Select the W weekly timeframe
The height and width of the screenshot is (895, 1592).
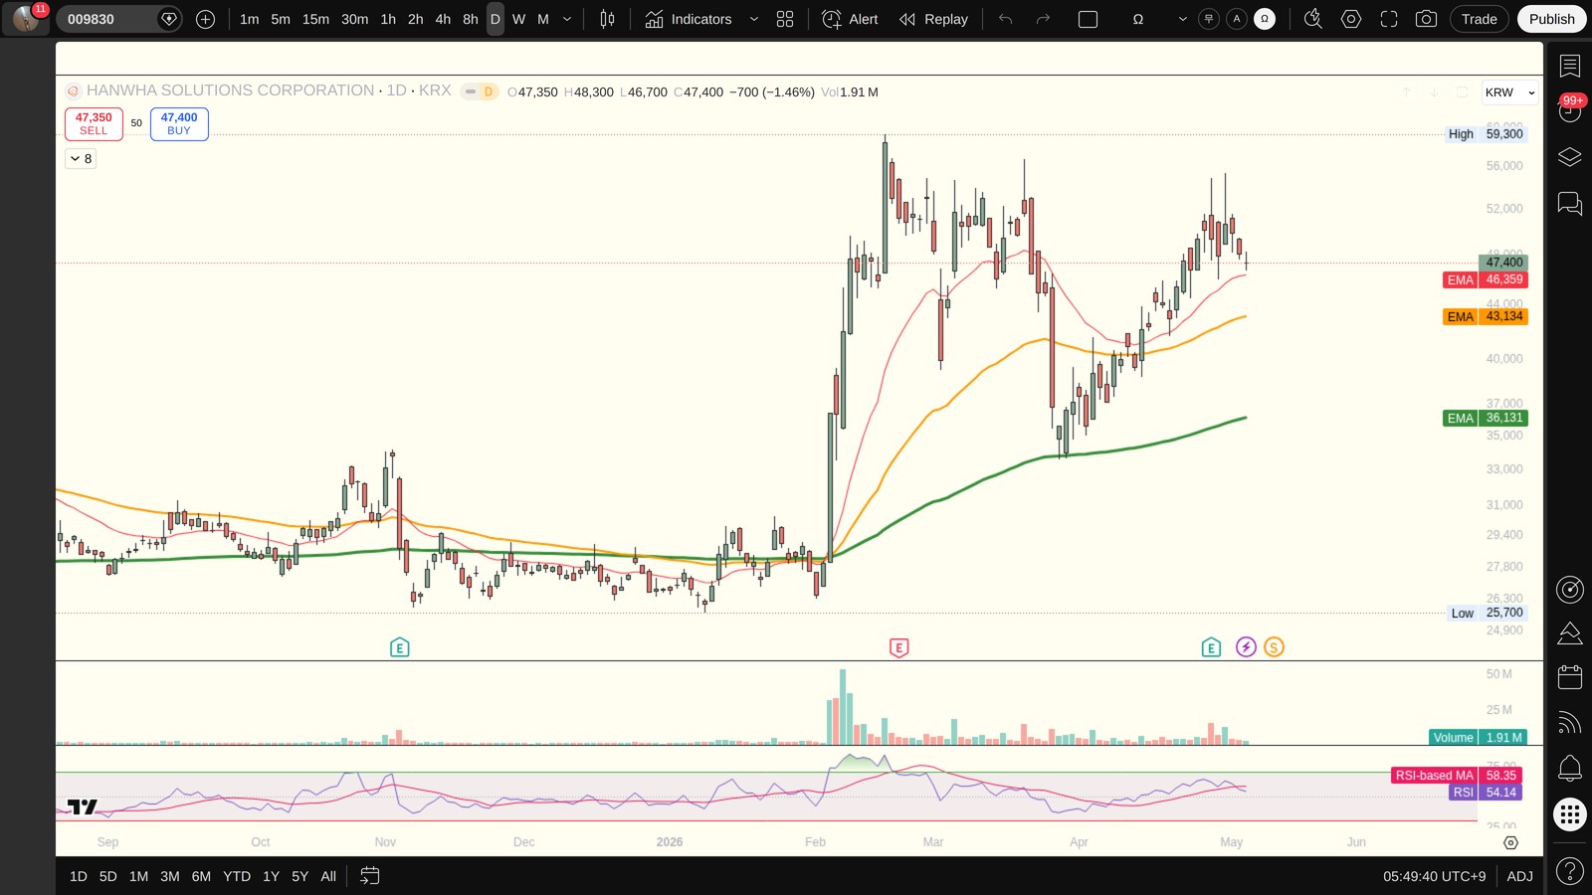[518, 19]
